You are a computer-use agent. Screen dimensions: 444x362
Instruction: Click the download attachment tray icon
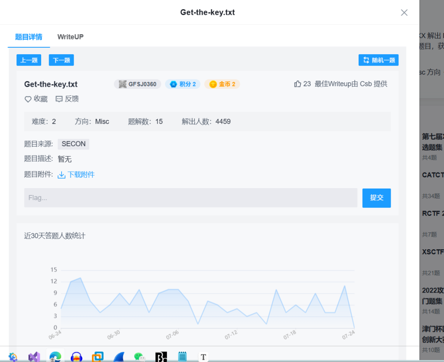tap(62, 175)
